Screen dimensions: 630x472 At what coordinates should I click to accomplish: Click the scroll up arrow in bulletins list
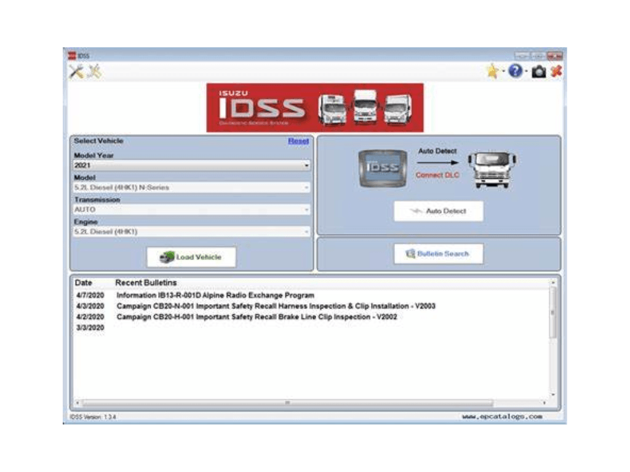(x=553, y=283)
